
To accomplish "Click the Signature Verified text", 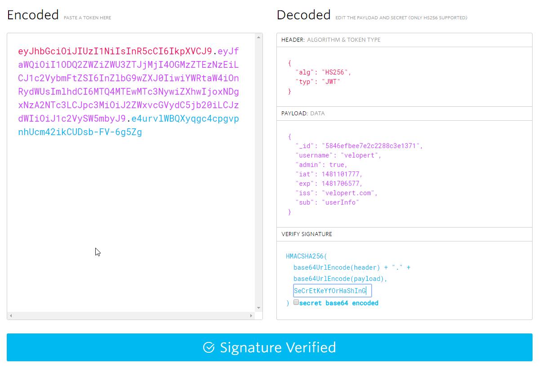I will pyautogui.click(x=278, y=347).
